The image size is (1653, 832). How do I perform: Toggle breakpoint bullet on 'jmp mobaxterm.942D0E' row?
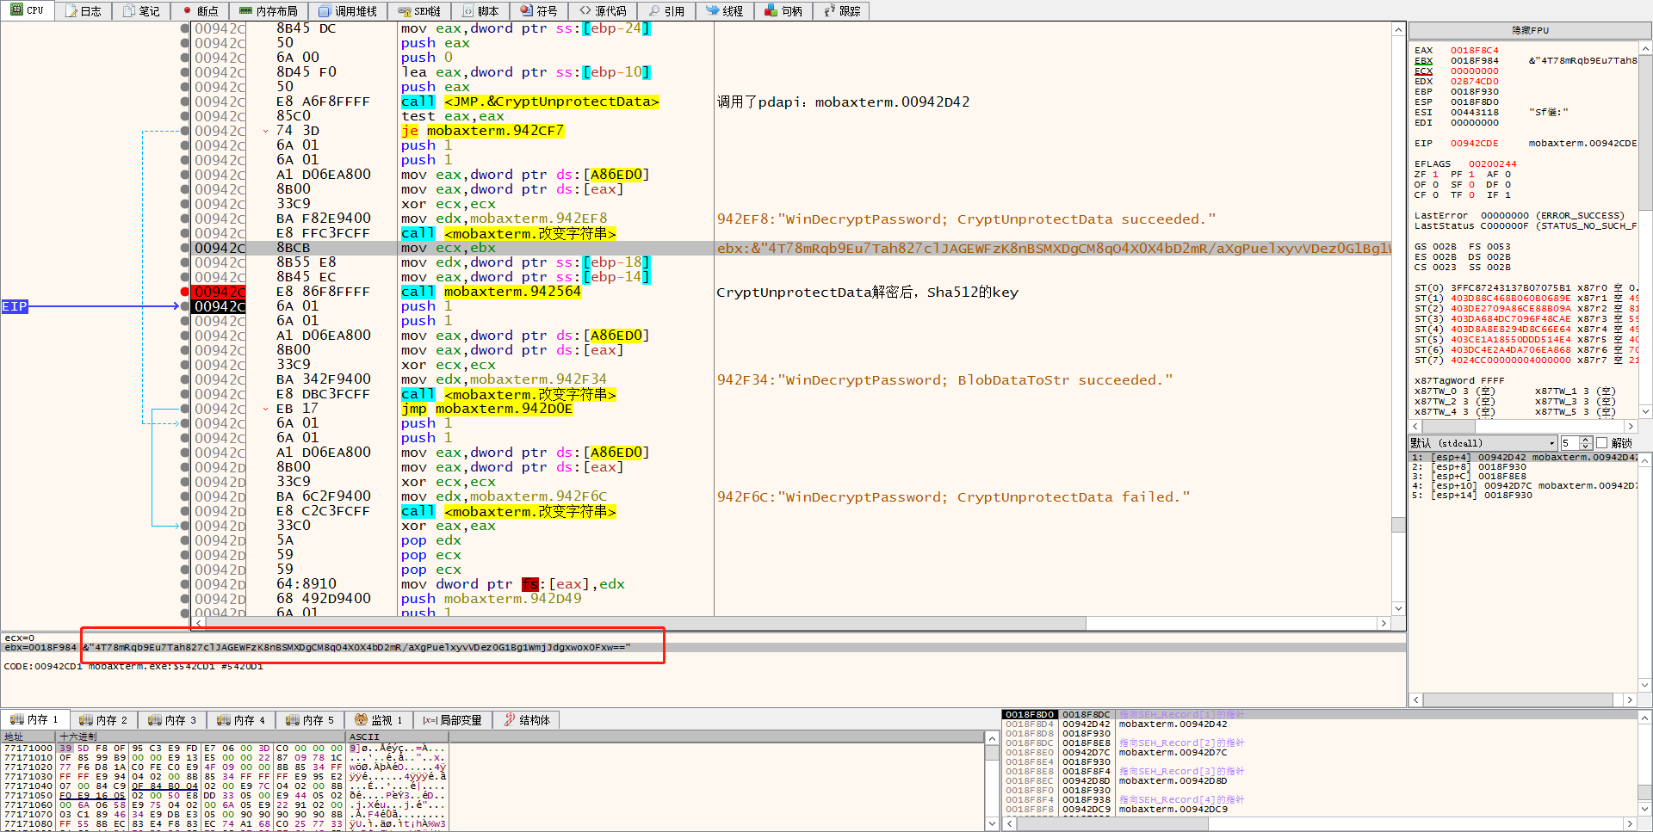tap(184, 409)
